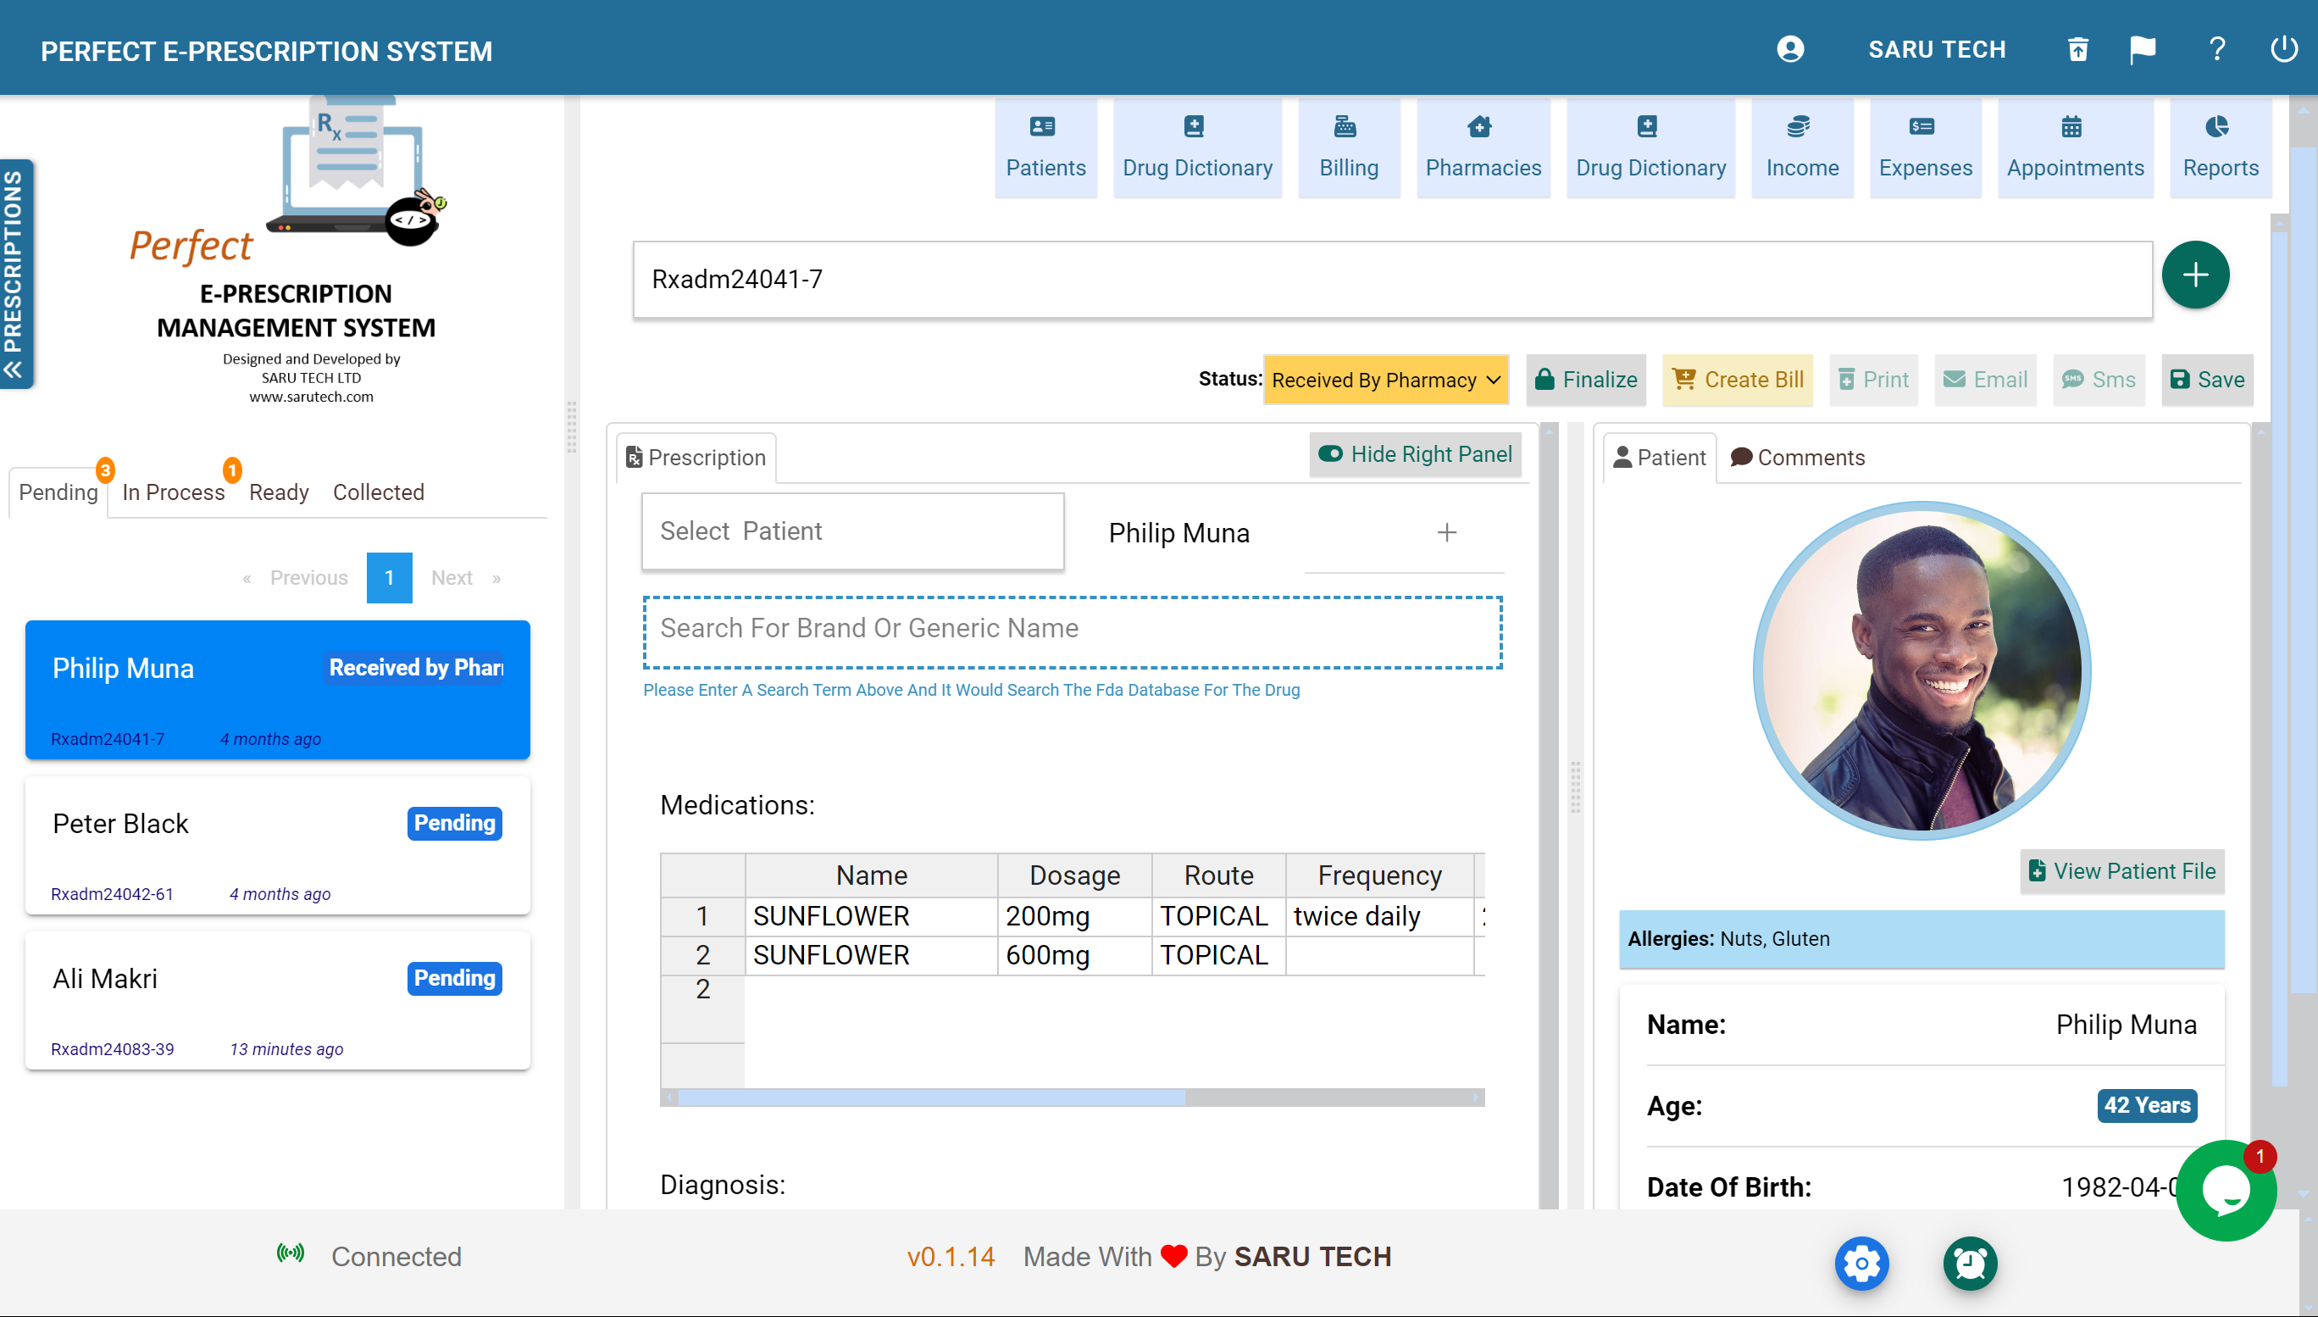Click the SUNFLOWER 600mg medication row

[x=1073, y=955]
